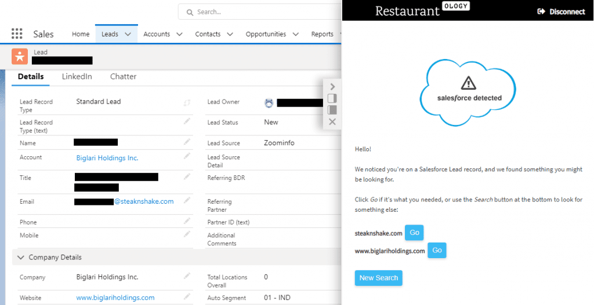Click pencil icon for Account field
The height and width of the screenshot is (305, 594).
pos(187,156)
